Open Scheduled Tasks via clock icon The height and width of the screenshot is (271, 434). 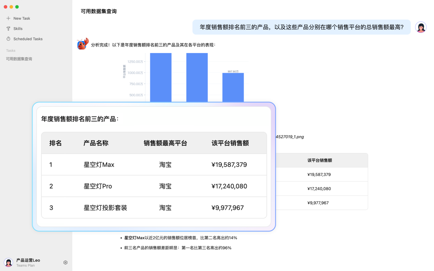point(8,39)
